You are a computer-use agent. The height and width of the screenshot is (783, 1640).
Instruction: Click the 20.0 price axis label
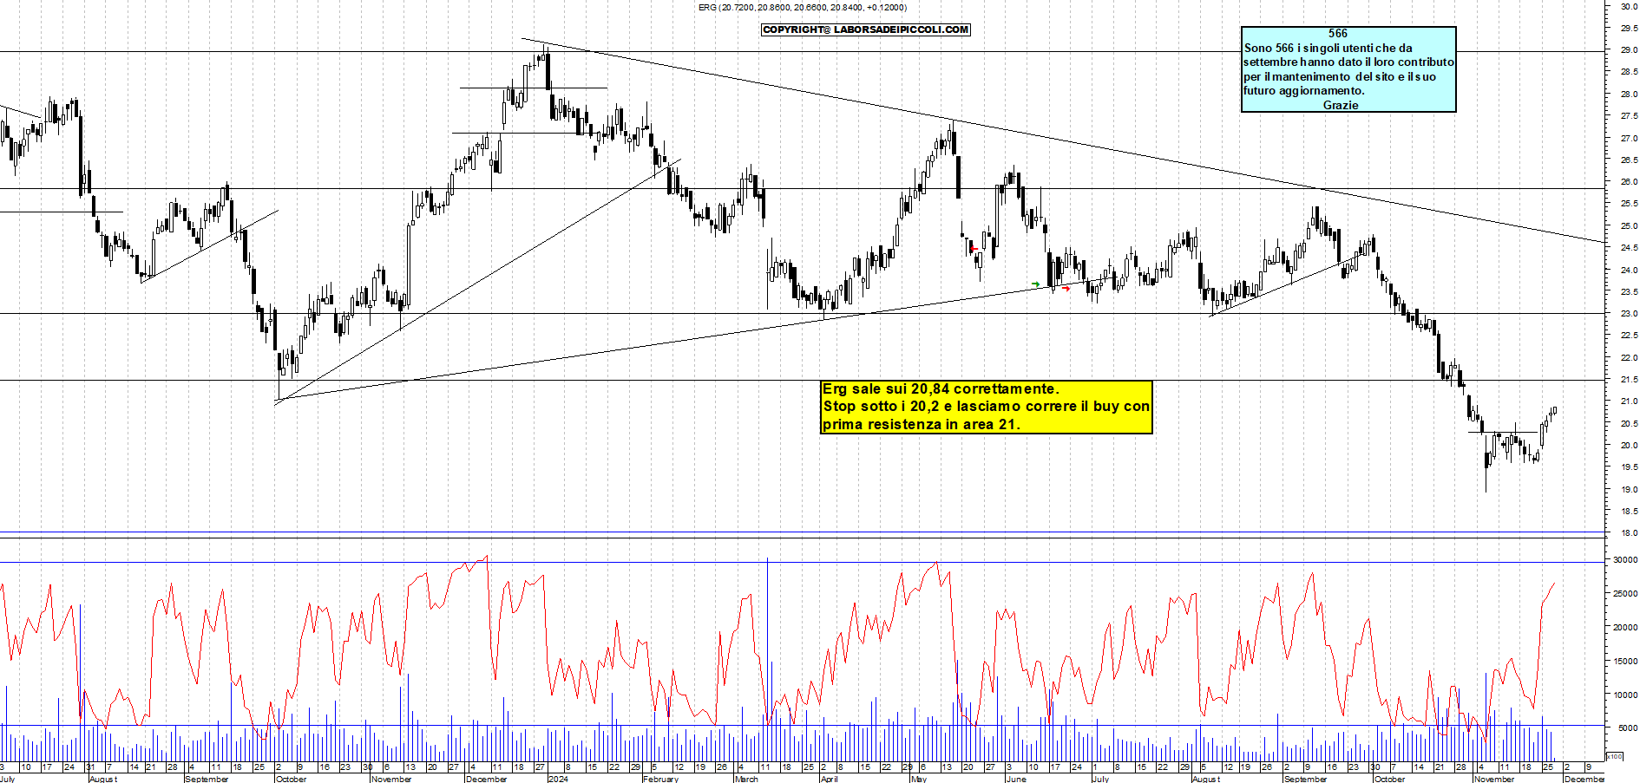coord(1629,446)
